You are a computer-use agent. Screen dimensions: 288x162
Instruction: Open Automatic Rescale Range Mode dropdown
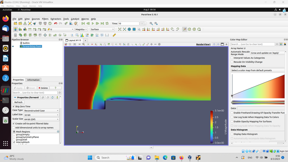tap(267, 53)
